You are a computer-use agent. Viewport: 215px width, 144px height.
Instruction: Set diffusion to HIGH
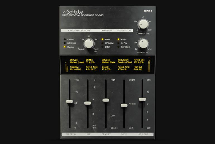102,39
